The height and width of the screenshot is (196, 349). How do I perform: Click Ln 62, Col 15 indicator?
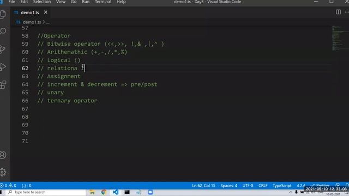point(203,186)
